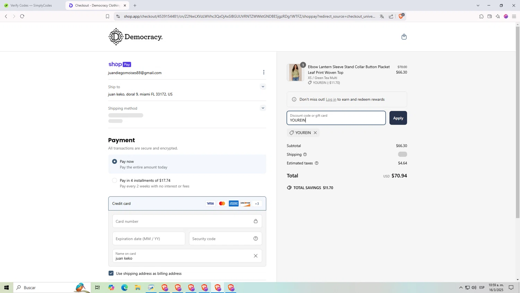Viewport: 520px width, 293px height.
Task: Click the info icon in rewards notice
Action: click(x=294, y=99)
